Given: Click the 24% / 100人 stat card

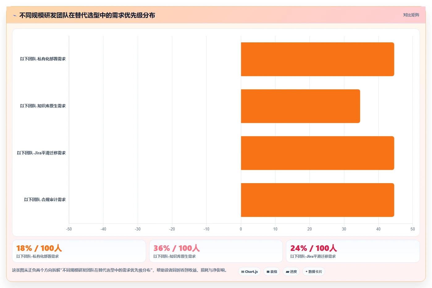Looking at the screenshot, I should [353, 251].
